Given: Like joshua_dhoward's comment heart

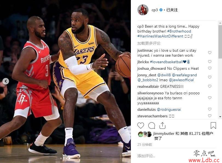Looking at the screenshot, I should click(x=210, y=68).
